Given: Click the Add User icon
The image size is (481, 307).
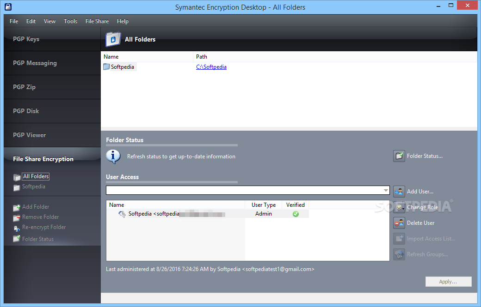Looking at the screenshot, I should [x=399, y=192].
